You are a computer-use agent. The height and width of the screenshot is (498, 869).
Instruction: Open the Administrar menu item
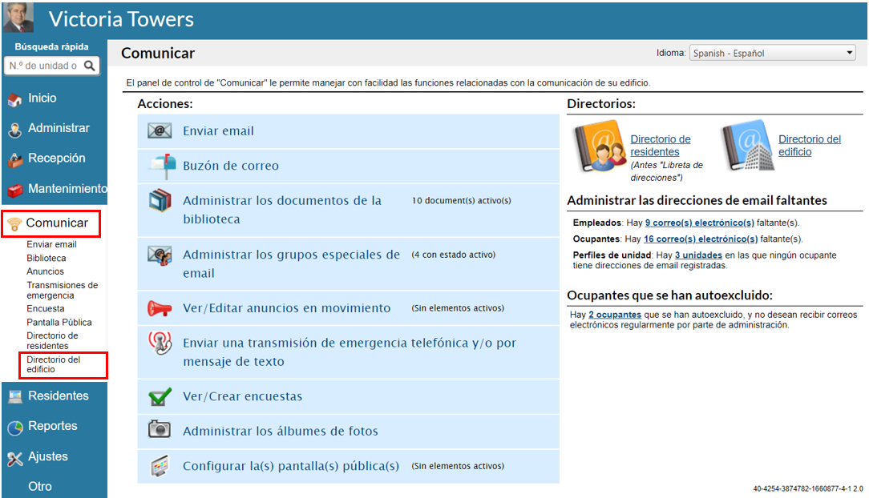(59, 128)
